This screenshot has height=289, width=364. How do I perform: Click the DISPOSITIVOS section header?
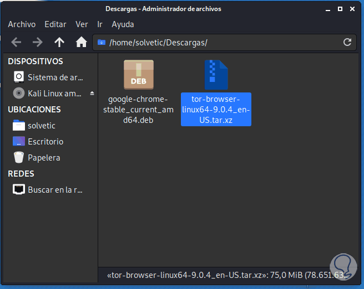pos(36,61)
